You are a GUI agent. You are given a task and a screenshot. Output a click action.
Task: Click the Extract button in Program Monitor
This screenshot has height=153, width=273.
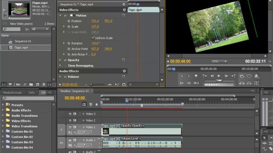pos(249,83)
